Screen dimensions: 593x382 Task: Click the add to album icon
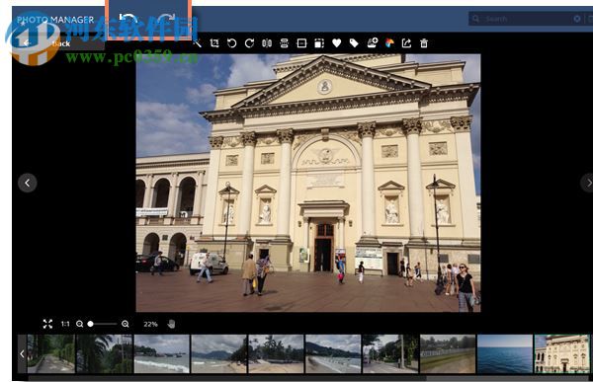coord(373,42)
